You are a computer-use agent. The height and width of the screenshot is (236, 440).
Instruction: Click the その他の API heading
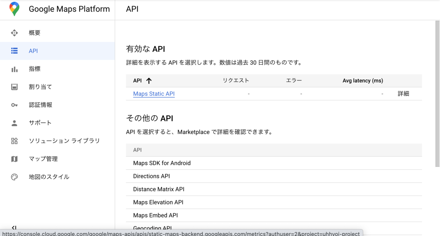pyautogui.click(x=150, y=118)
